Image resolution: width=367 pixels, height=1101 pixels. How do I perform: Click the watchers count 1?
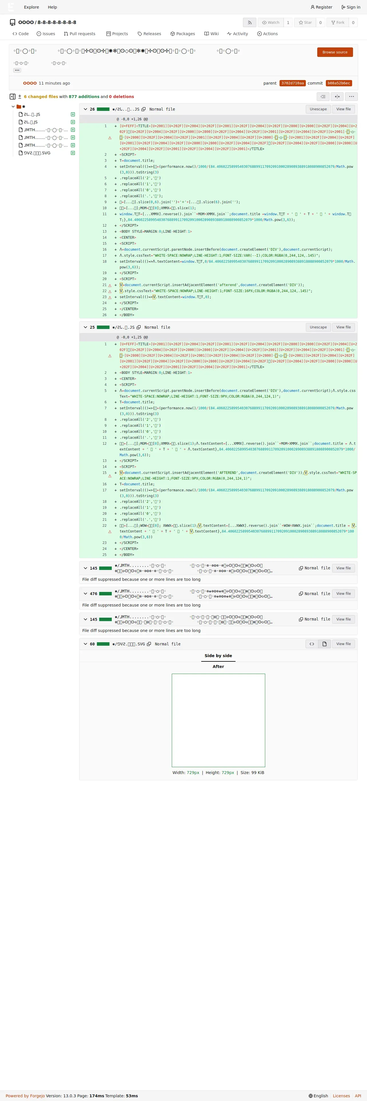click(x=288, y=23)
